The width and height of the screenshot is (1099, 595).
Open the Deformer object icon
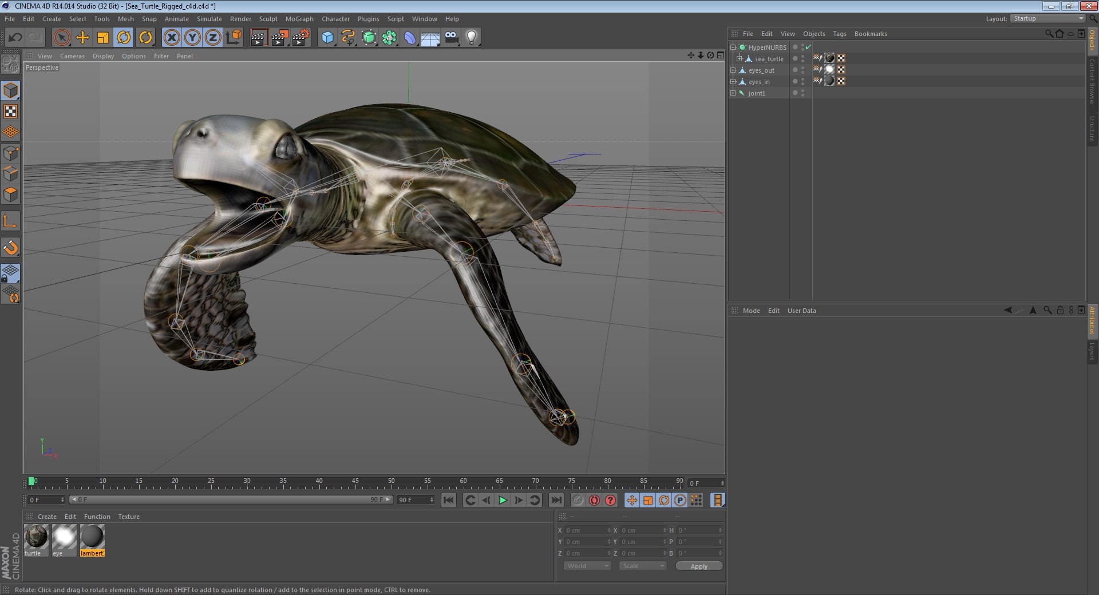click(x=410, y=38)
